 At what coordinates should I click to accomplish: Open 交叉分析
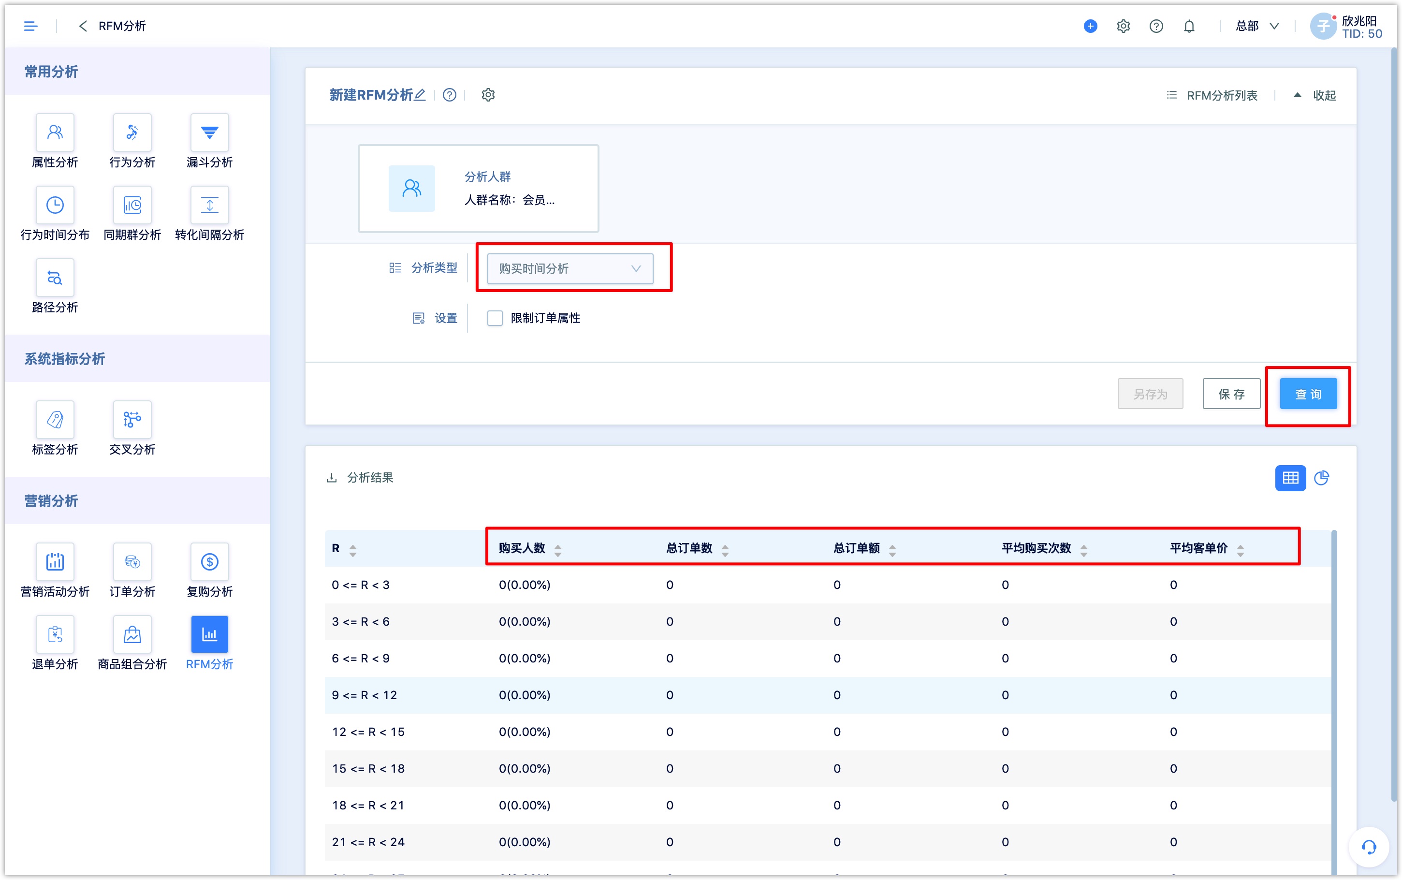point(132,428)
